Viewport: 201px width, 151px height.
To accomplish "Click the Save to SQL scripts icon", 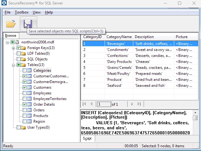I will click(28, 24).
